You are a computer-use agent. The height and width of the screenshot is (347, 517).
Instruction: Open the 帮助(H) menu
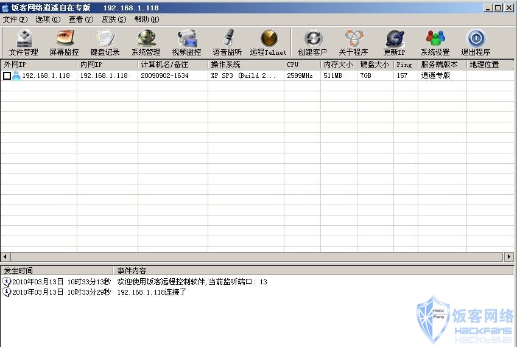147,19
